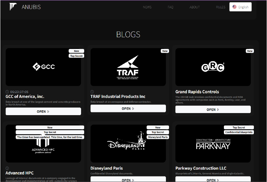Click the Anubis logo icon in header
Image resolution: width=267 pixels, height=182 pixels.
click(x=13, y=7)
